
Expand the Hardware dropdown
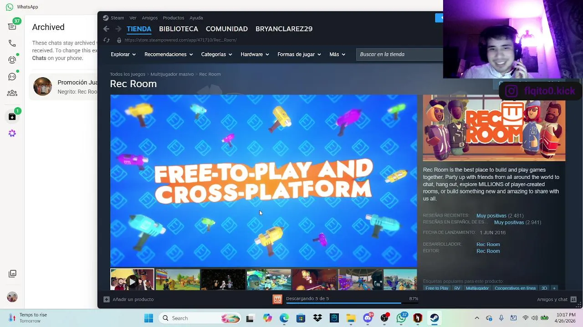tap(255, 54)
